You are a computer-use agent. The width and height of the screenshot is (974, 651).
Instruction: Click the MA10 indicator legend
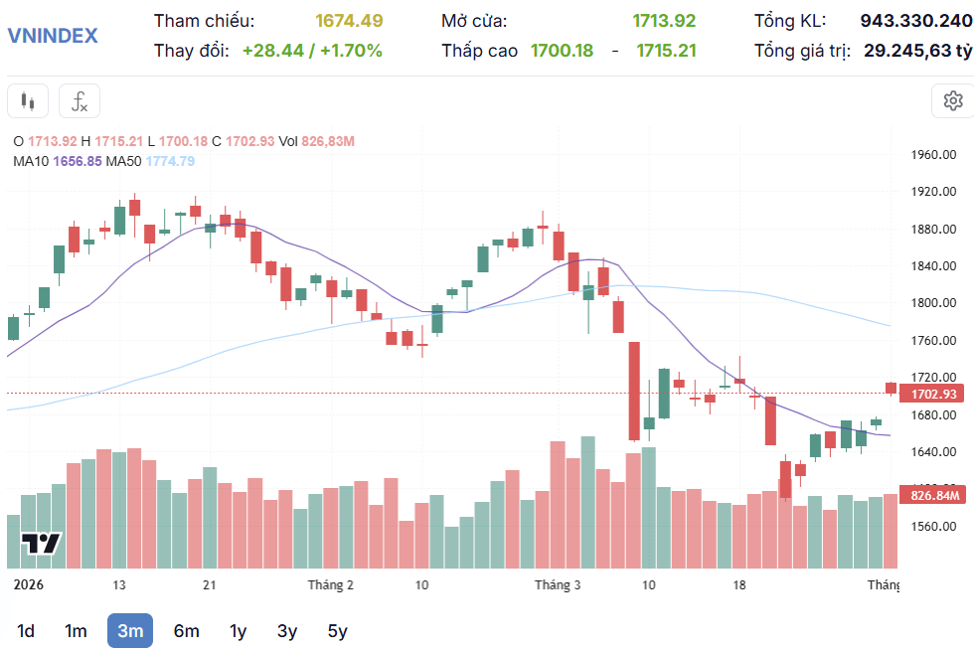pyautogui.click(x=58, y=161)
